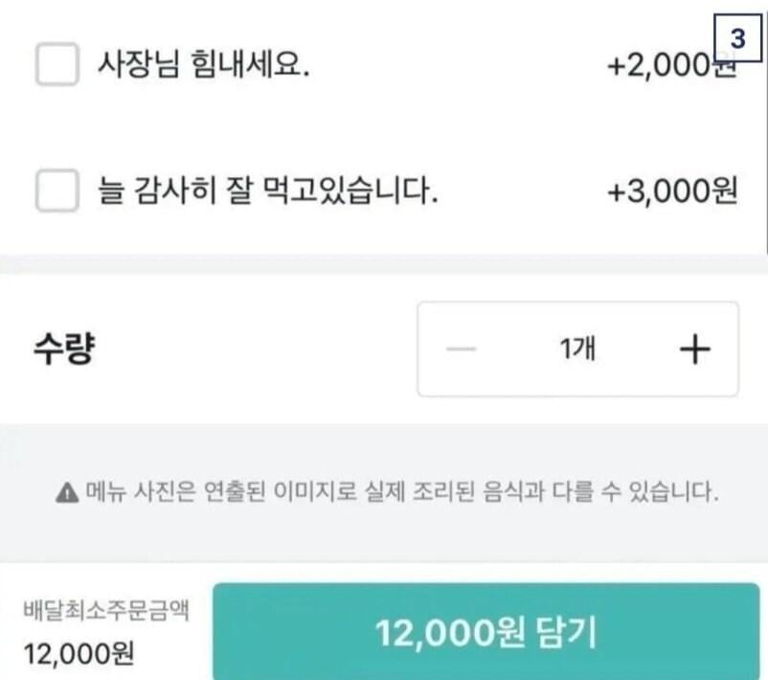Click blank area between the two options

(x=383, y=129)
